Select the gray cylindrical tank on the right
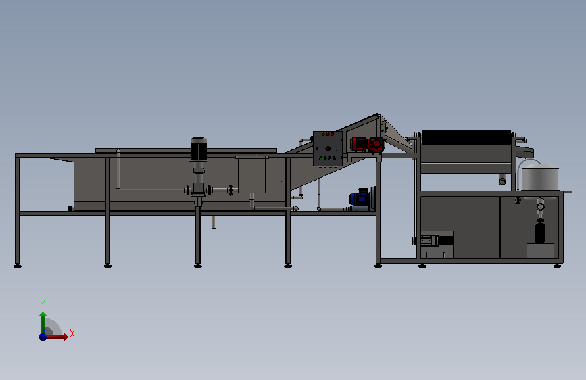586x380 pixels. tap(540, 178)
